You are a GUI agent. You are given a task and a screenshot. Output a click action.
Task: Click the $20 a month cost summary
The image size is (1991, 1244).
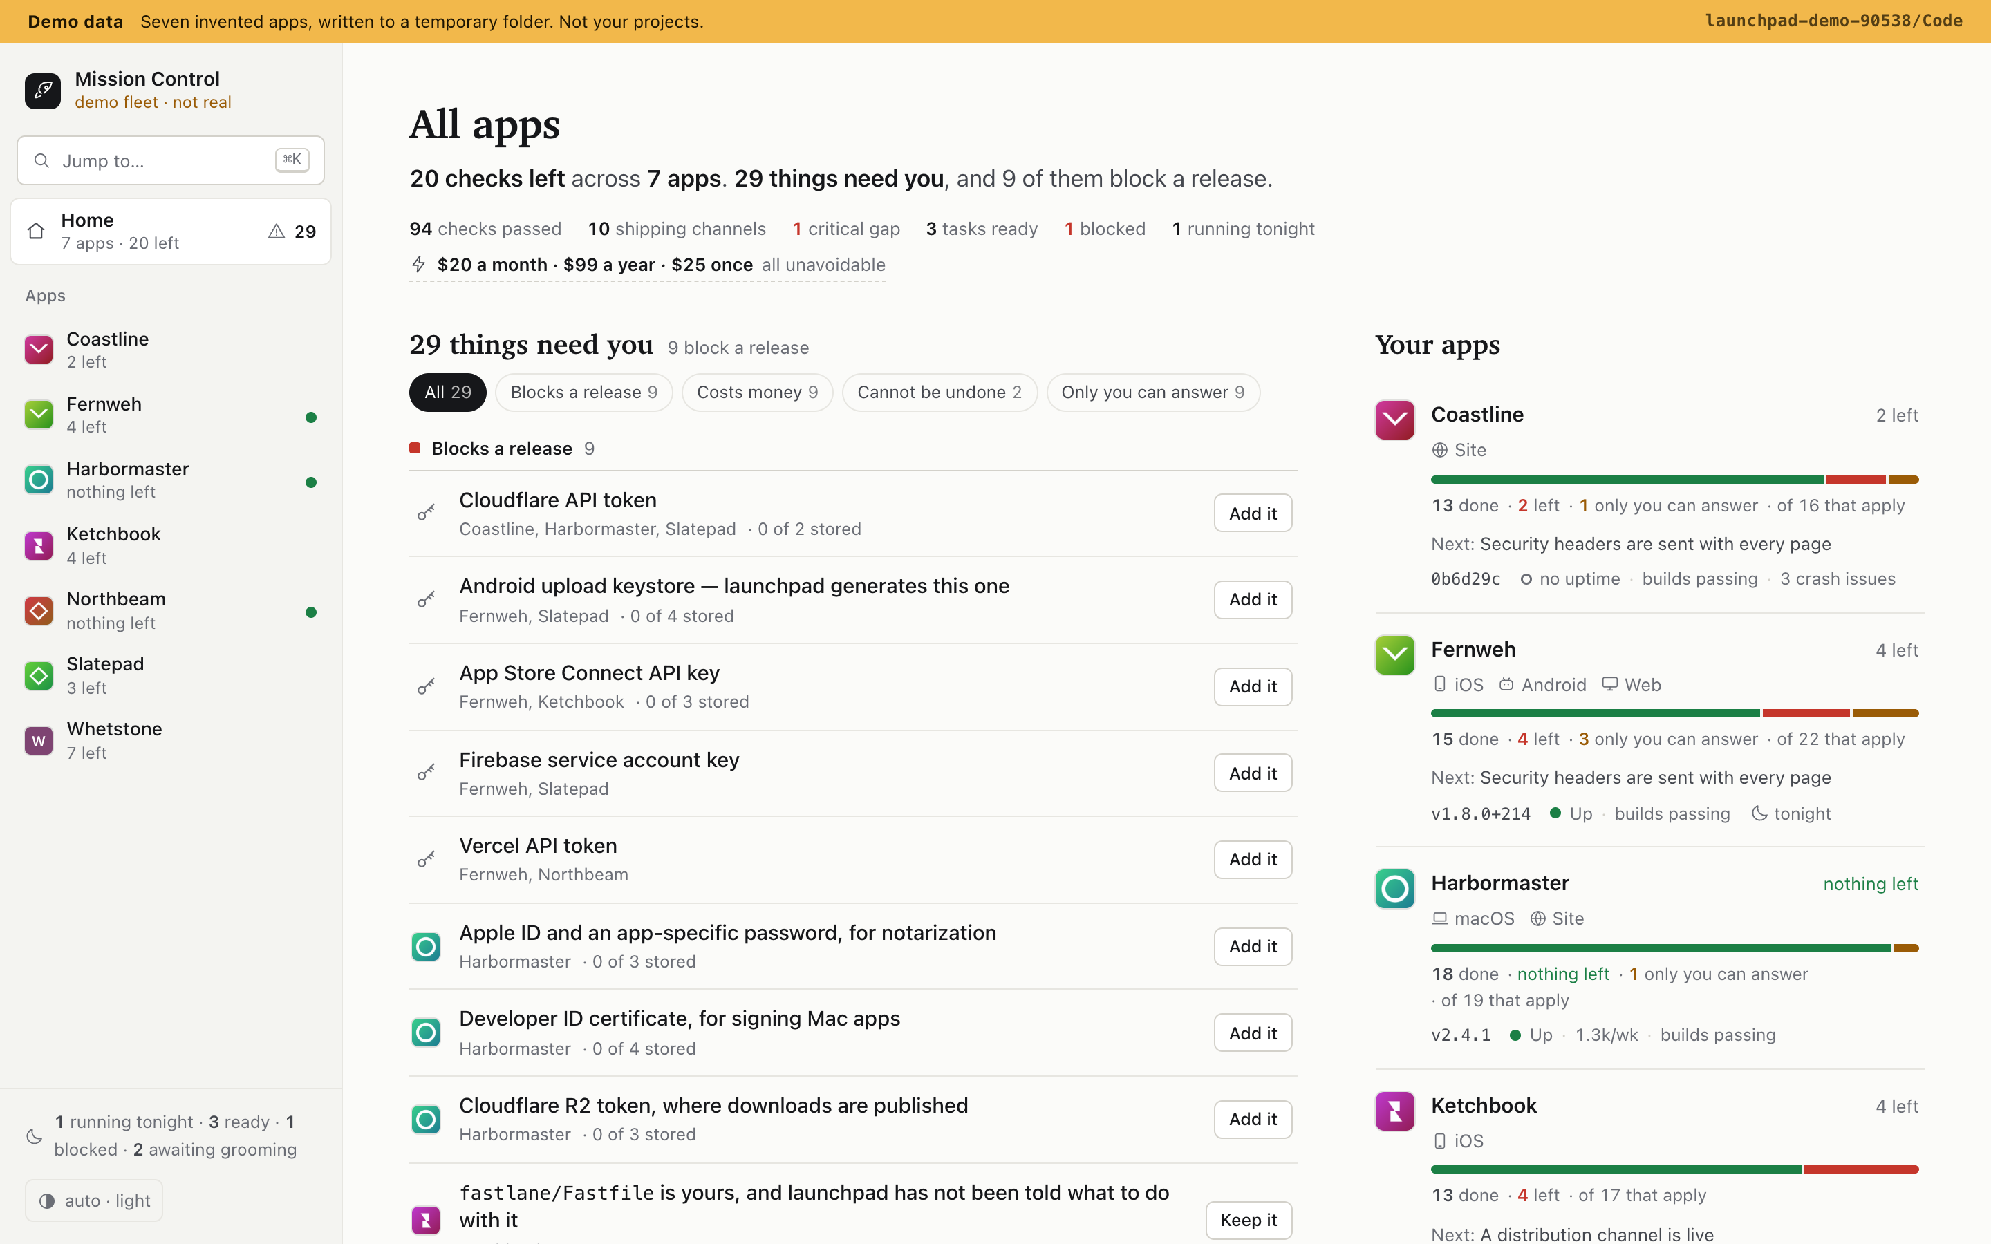click(x=648, y=265)
